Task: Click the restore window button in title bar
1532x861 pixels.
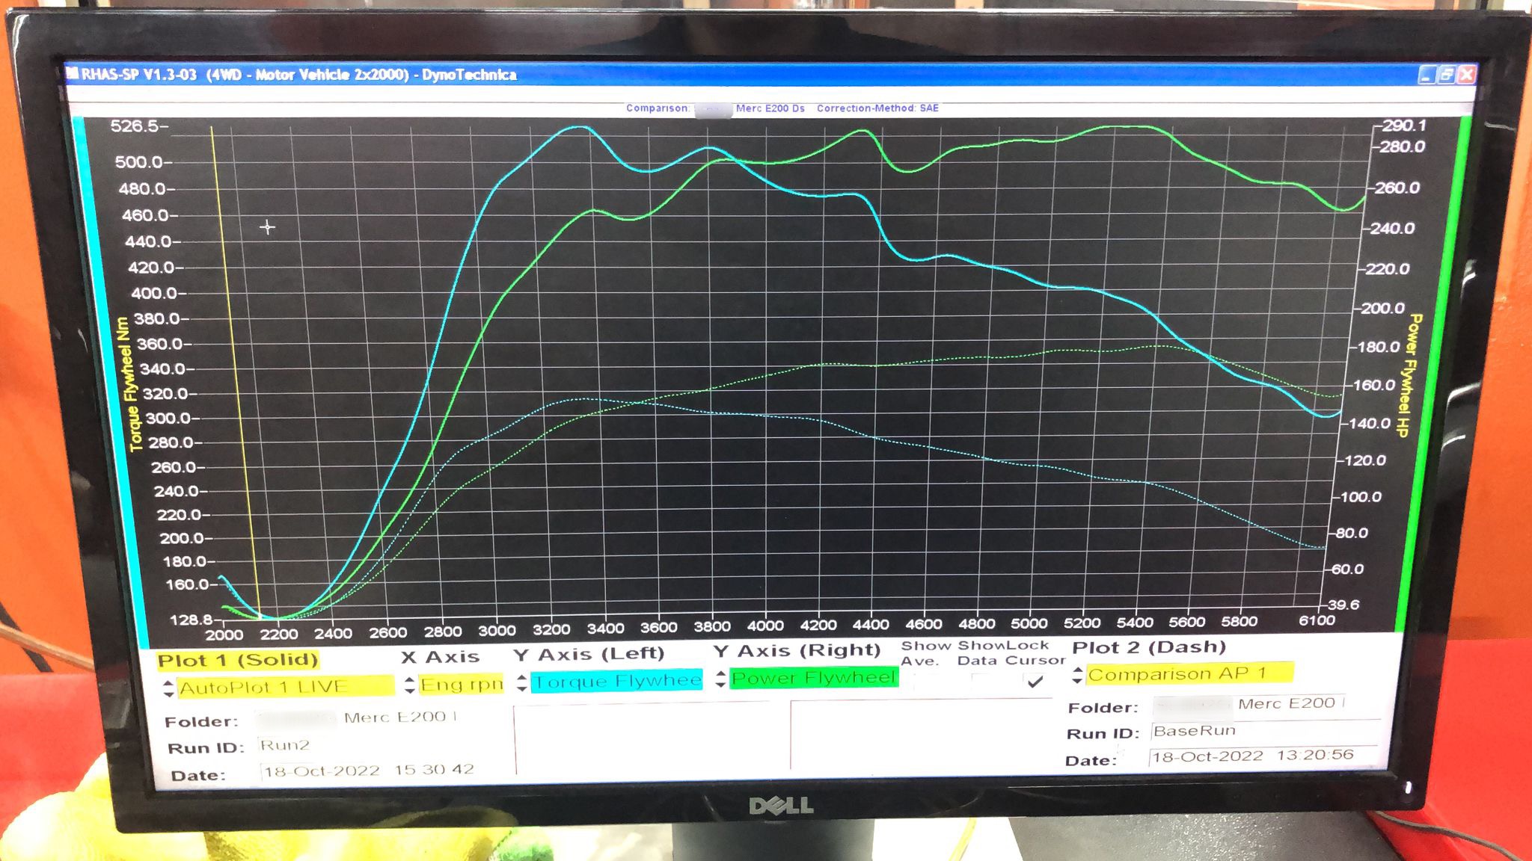Action: 1447,75
